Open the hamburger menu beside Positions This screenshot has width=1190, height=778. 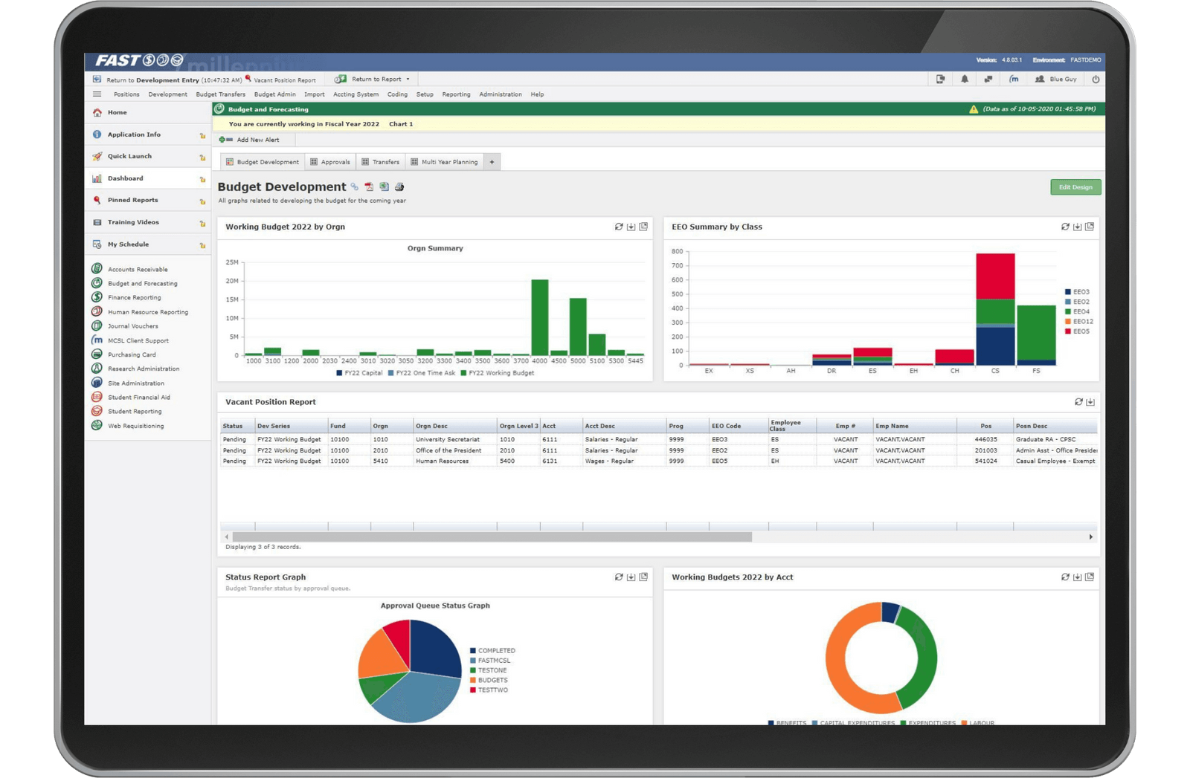pos(97,94)
